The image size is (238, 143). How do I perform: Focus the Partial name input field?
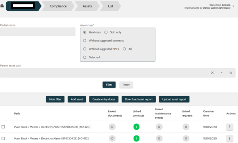coord(38,32)
